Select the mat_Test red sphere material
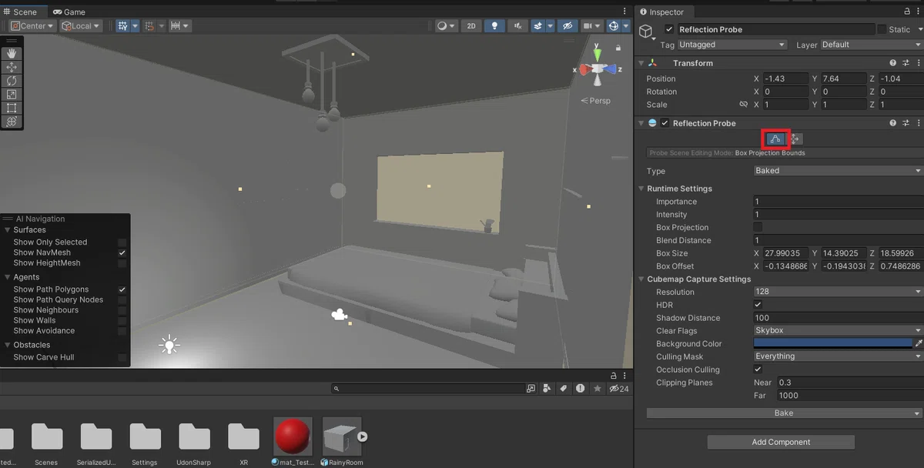Image resolution: width=924 pixels, height=468 pixels. click(x=293, y=436)
